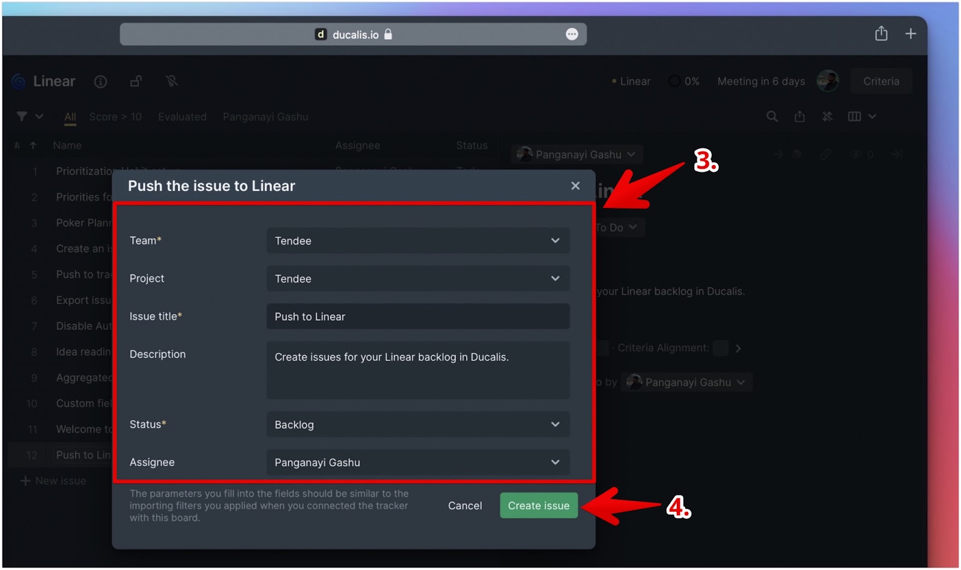961x570 pixels.
Task: Click the Safari share icon
Action: [x=881, y=34]
